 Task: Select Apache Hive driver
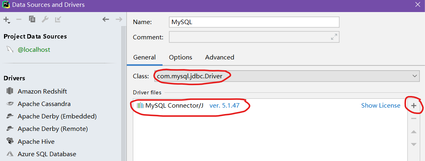pyautogui.click(x=36, y=141)
